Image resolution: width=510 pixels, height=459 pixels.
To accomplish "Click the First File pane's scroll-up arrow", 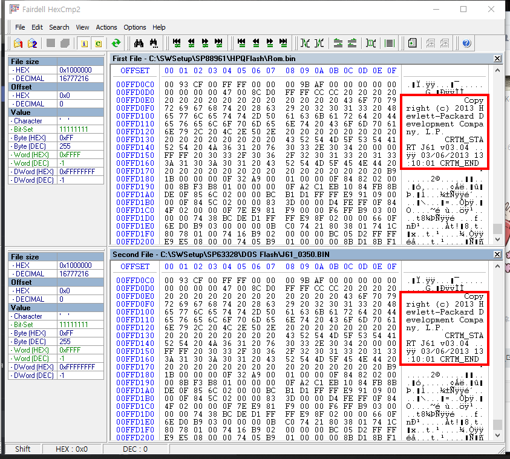I will click(497, 71).
